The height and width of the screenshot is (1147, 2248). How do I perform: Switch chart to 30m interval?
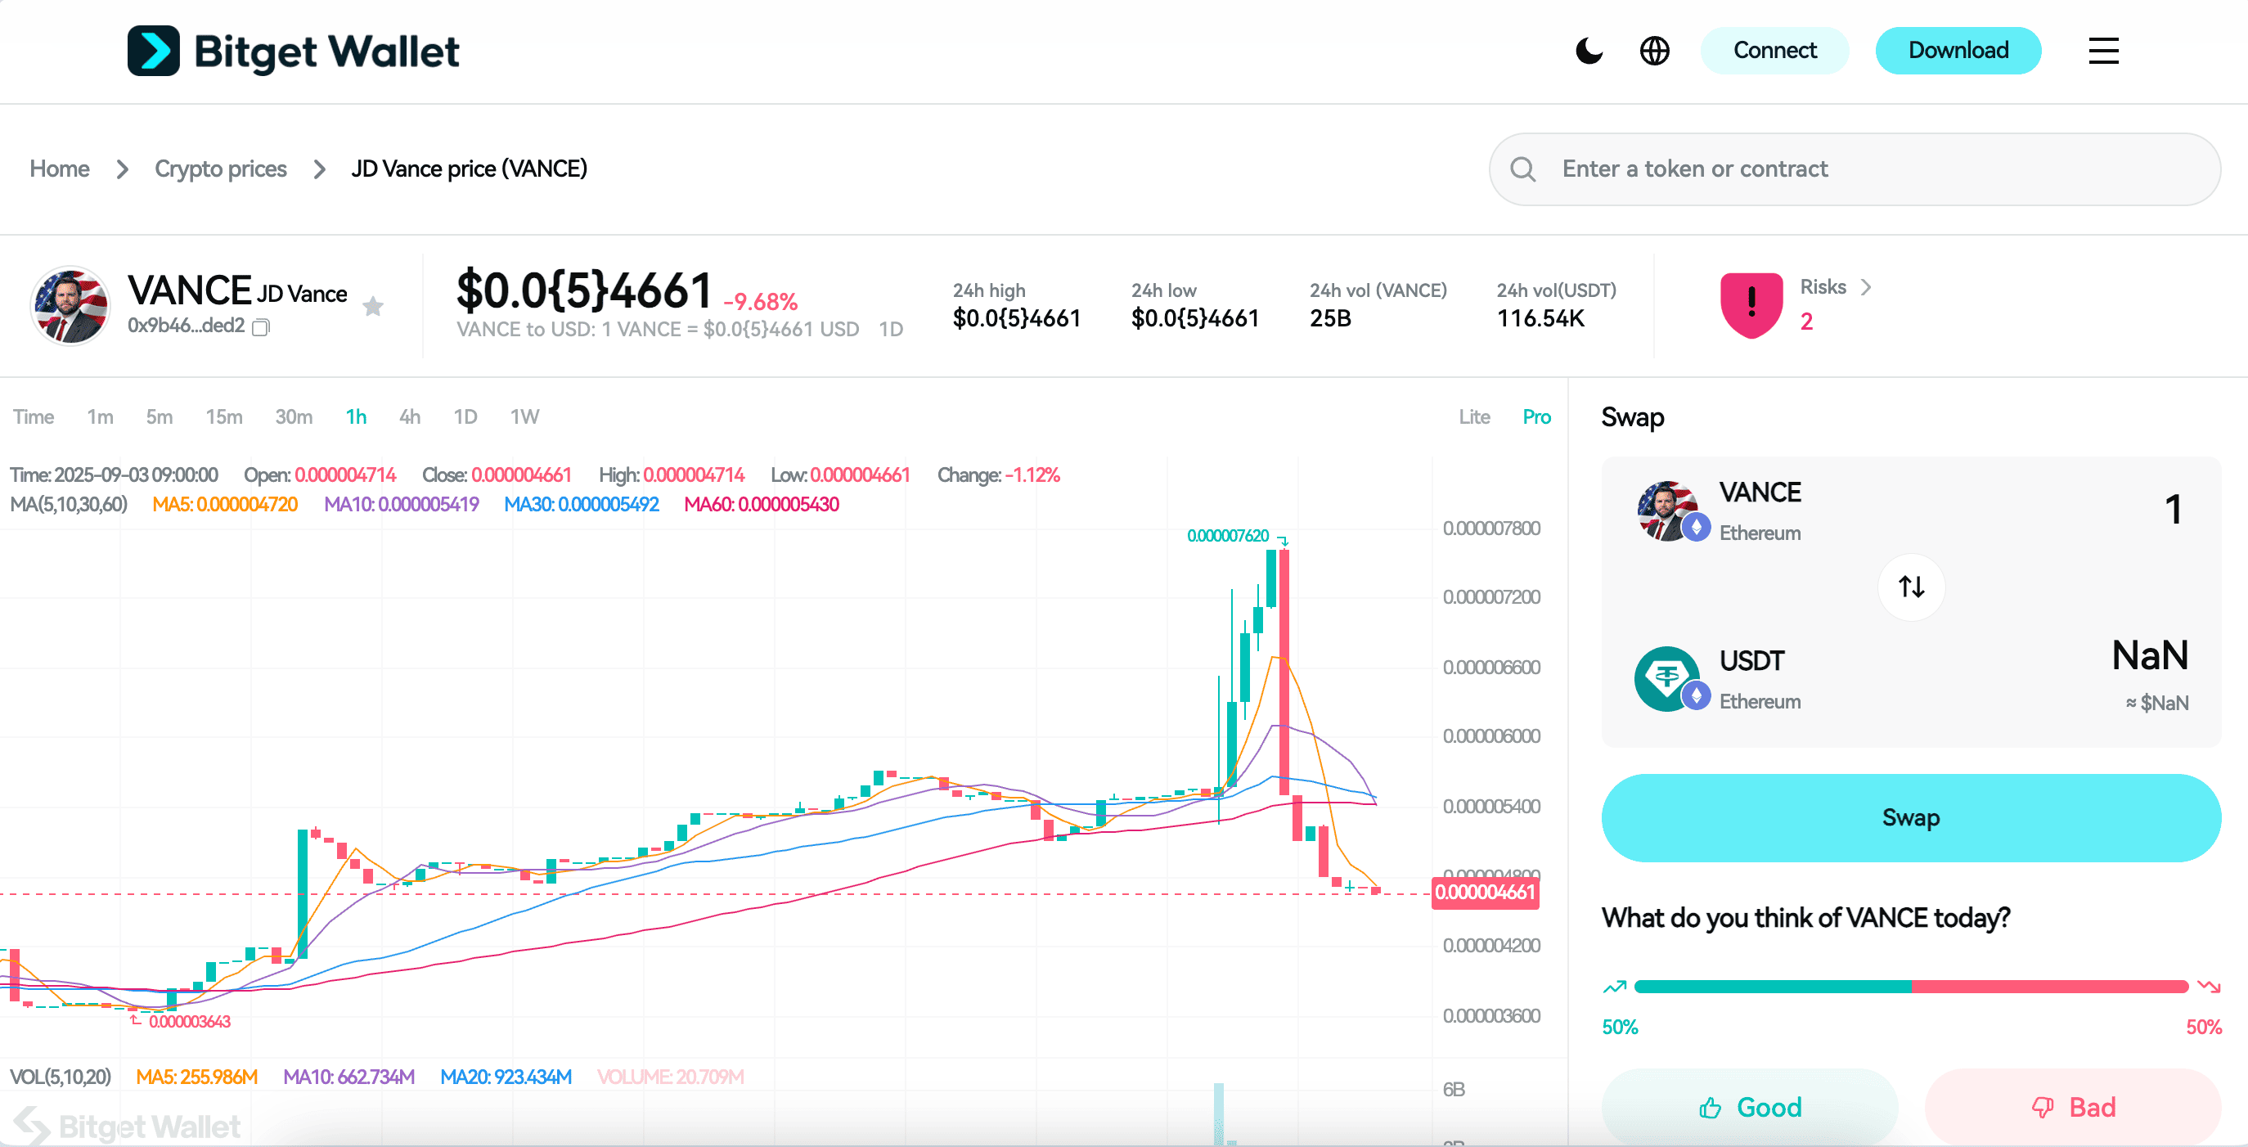(294, 417)
